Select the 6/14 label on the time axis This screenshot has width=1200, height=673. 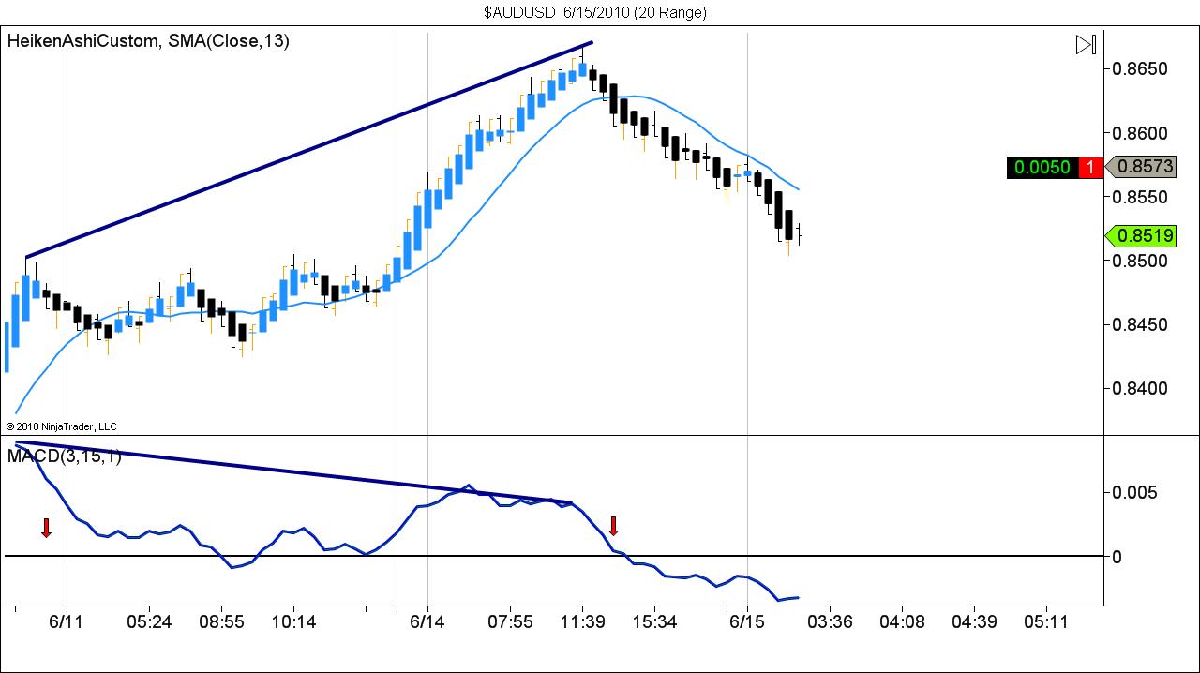point(427,621)
